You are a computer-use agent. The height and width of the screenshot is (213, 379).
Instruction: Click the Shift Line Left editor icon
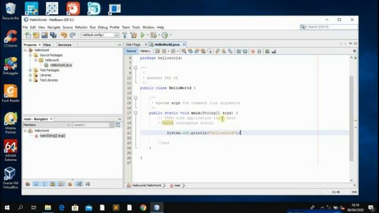pyautogui.click(x=239, y=51)
